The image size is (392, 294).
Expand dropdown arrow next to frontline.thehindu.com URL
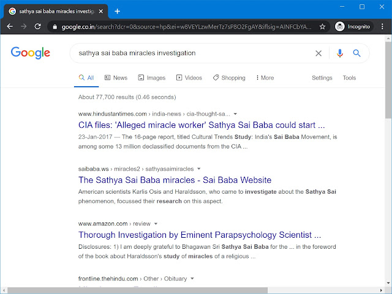192,279
